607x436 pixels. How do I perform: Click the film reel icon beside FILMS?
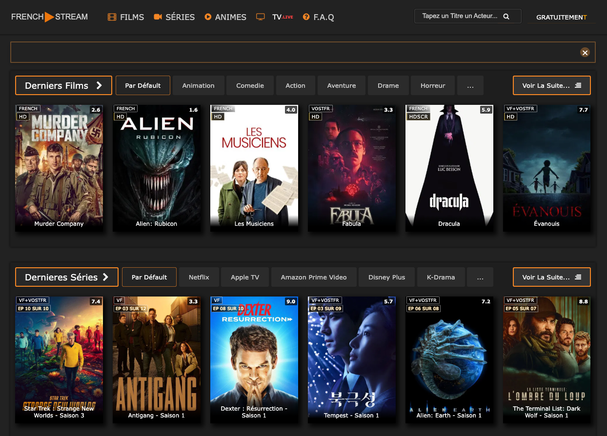(112, 17)
